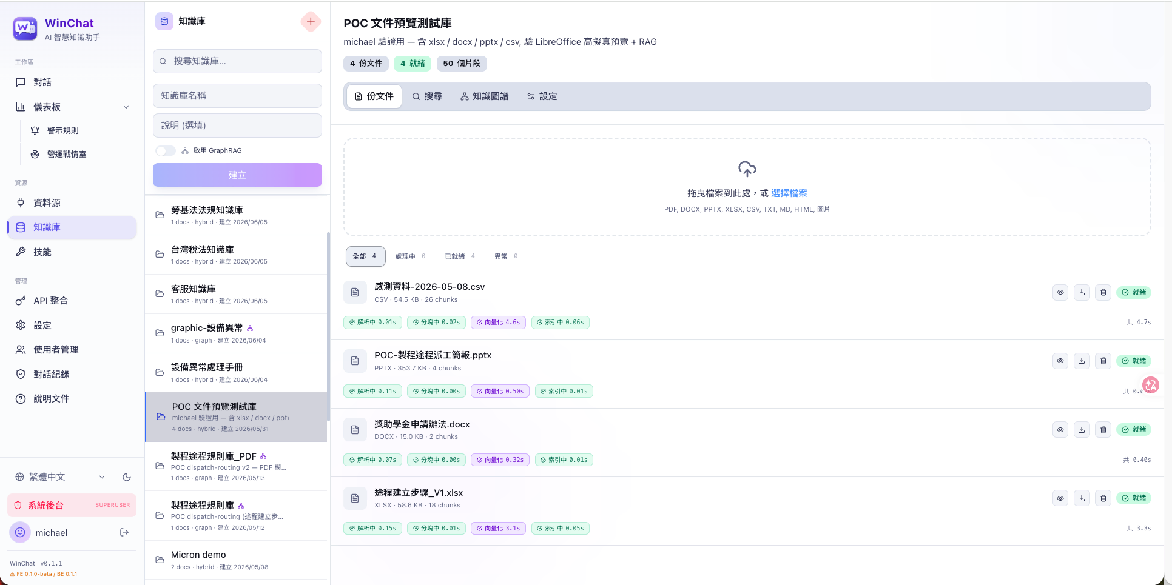Download 感測資料-2026-05-08.csv file
The image size is (1172, 585).
tap(1082, 292)
